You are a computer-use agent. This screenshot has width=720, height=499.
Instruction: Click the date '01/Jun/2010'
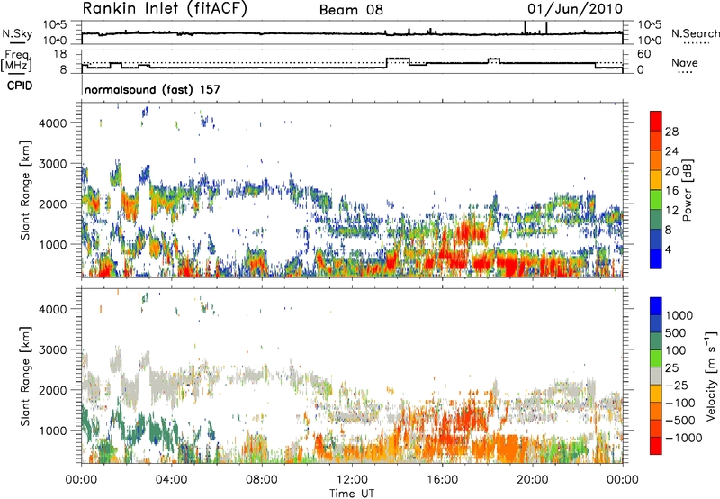pyautogui.click(x=575, y=9)
